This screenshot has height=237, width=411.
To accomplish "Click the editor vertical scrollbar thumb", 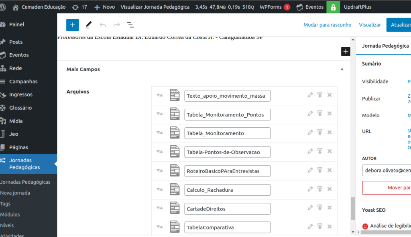I will point(353,208).
